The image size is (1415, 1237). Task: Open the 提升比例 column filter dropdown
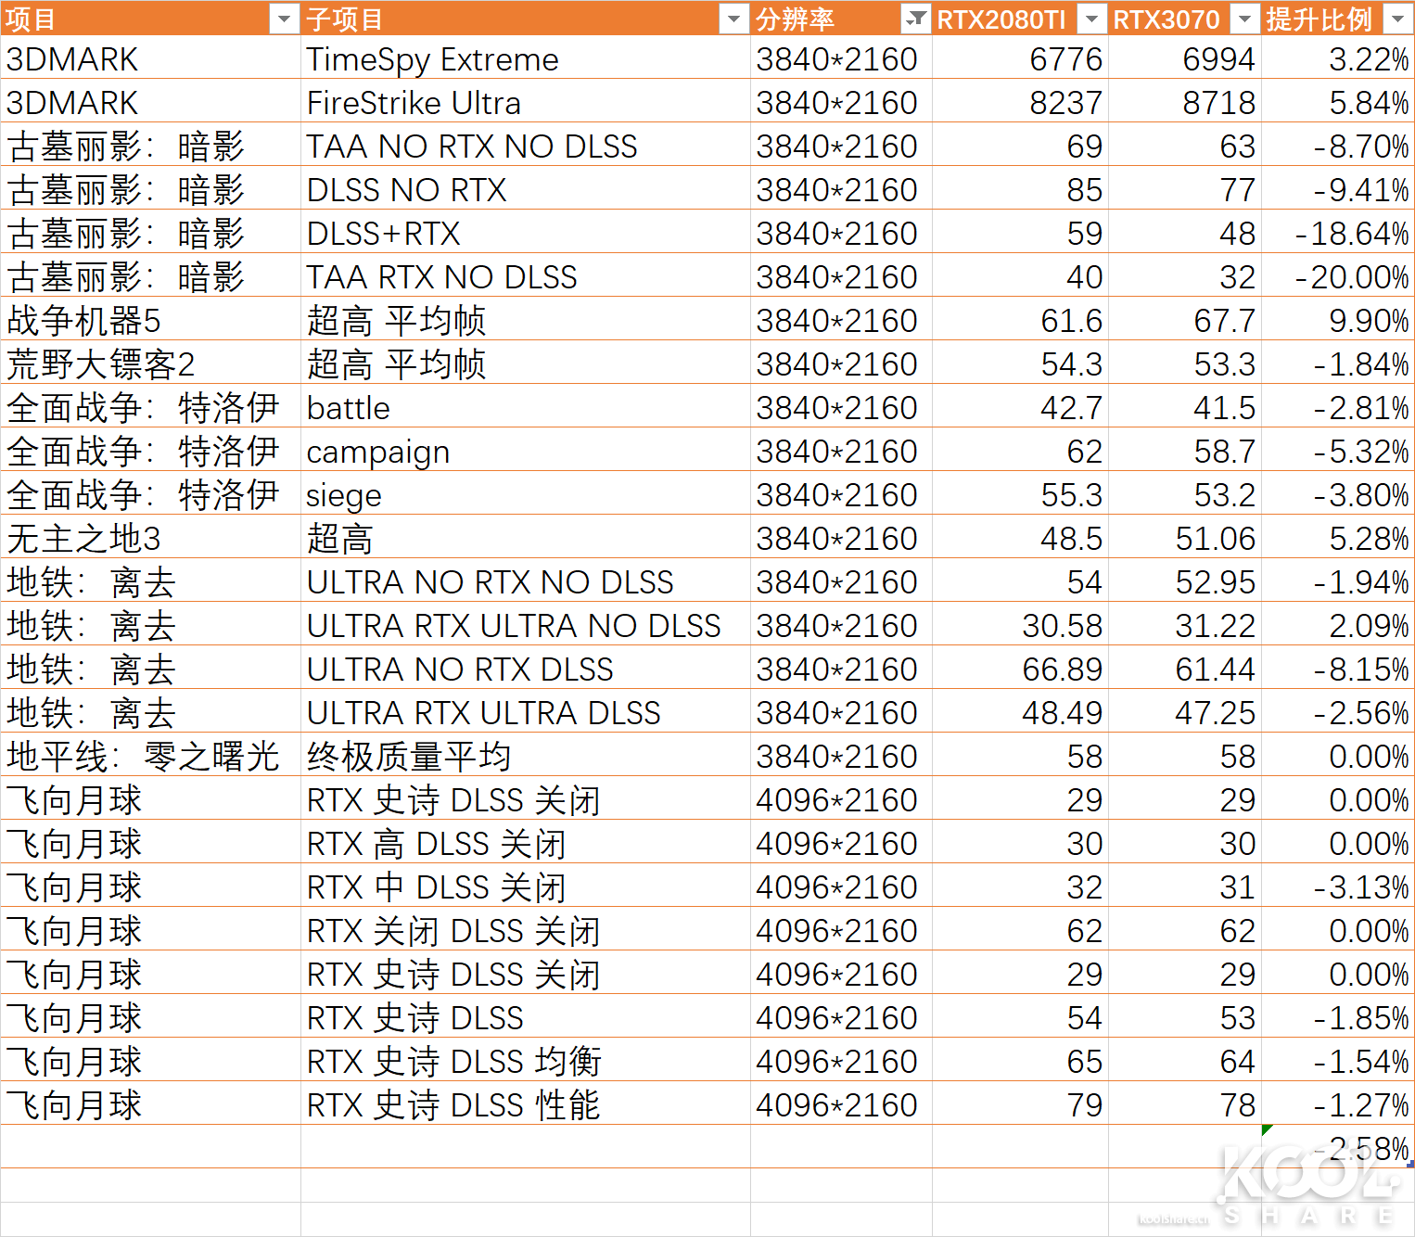[1398, 18]
